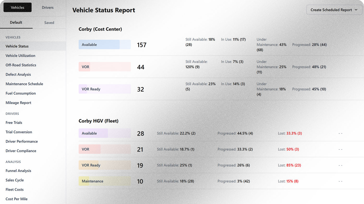
Task: Open Vehicle Utilization report
Action: (20, 56)
